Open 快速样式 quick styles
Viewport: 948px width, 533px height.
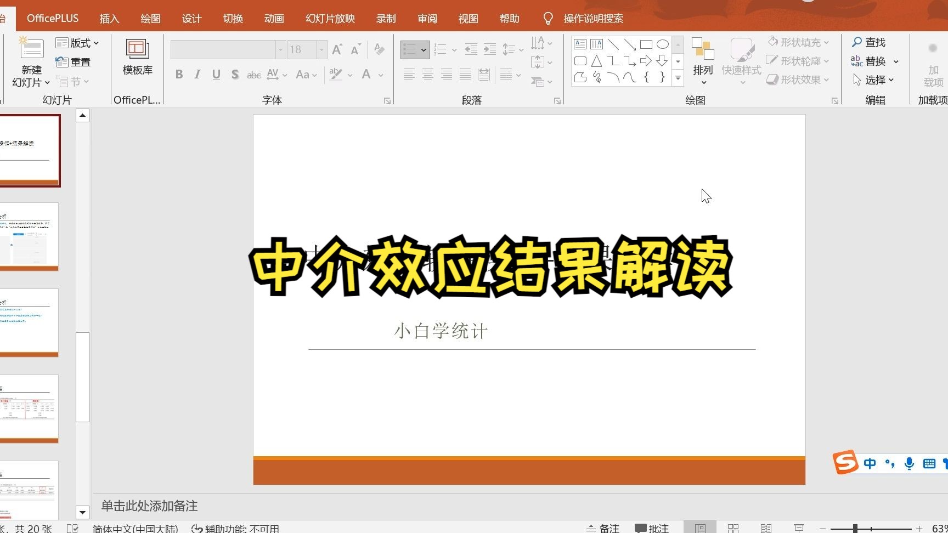coord(742,61)
